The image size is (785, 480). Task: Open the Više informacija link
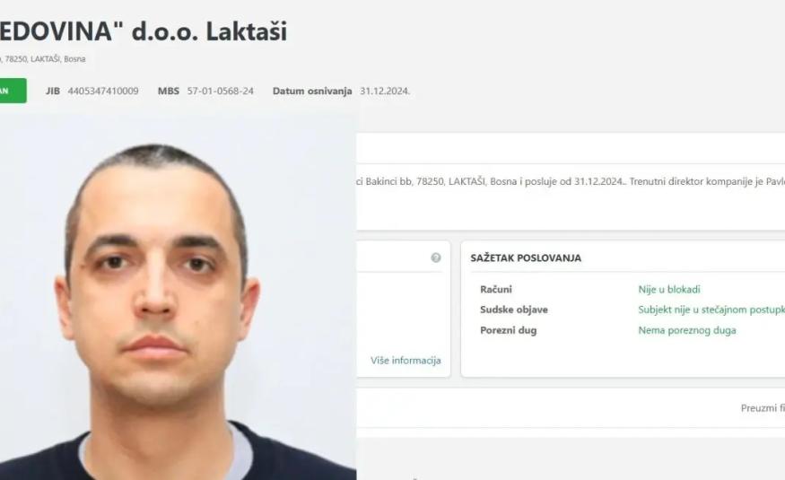(406, 361)
